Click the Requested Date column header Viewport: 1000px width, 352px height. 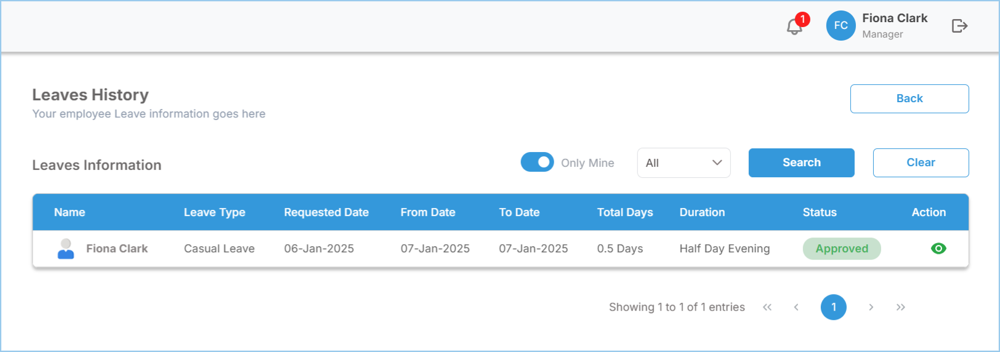pyautogui.click(x=326, y=212)
